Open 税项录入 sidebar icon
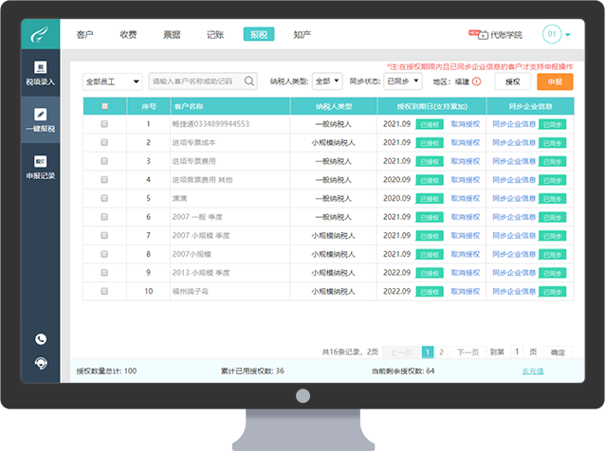 point(41,67)
